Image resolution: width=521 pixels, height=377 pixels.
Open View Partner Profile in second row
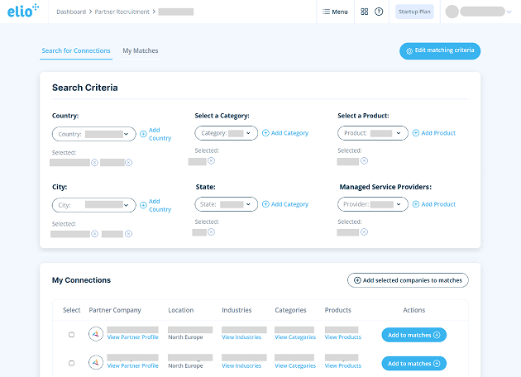tap(132, 365)
